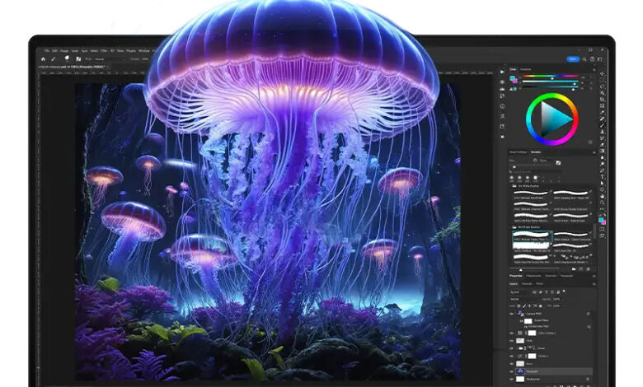Image resolution: width=643 pixels, height=387 pixels.
Task: Select the Eyedropper tool
Action: [602, 112]
